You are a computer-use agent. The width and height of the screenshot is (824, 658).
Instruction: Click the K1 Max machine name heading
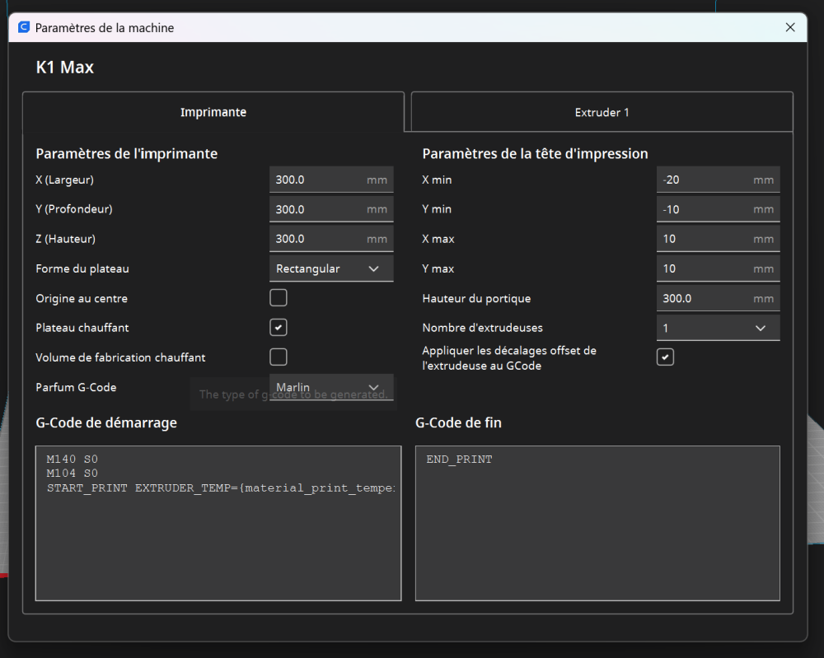64,68
